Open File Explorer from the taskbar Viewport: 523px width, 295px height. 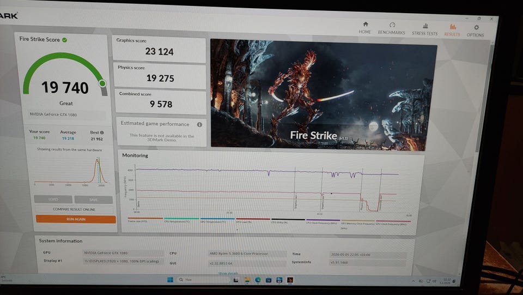tap(247, 280)
